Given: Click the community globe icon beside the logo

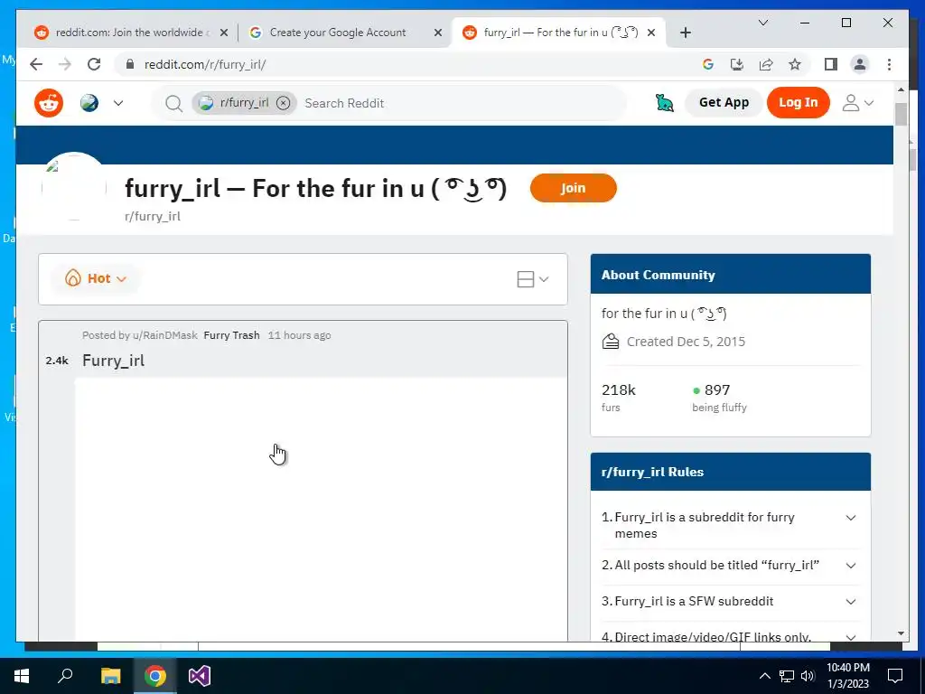Looking at the screenshot, I should 89,103.
